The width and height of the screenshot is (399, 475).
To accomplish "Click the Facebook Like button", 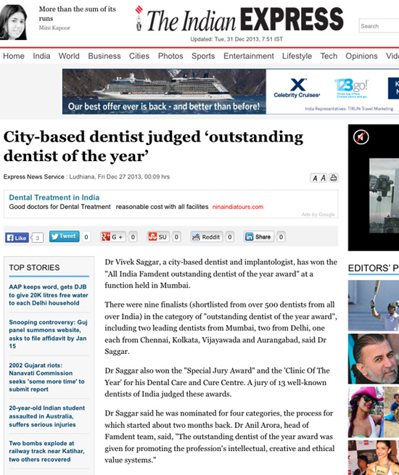I will [x=17, y=238].
